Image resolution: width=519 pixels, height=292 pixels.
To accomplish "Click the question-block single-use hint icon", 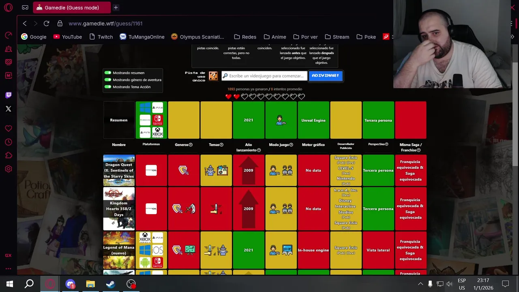I will tap(213, 76).
